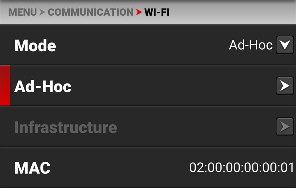This screenshot has height=188, width=296.
Task: Select the current Ad-Hoc mode value text
Action: (x=251, y=45)
